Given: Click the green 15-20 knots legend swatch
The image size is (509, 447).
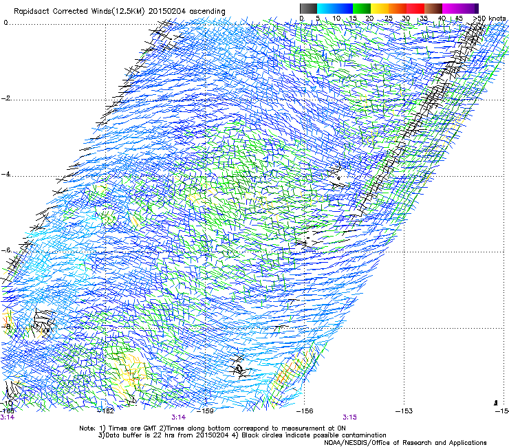Looking at the screenshot, I should 362,8.
